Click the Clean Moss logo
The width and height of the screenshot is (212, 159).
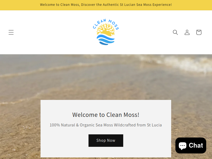tap(106, 32)
